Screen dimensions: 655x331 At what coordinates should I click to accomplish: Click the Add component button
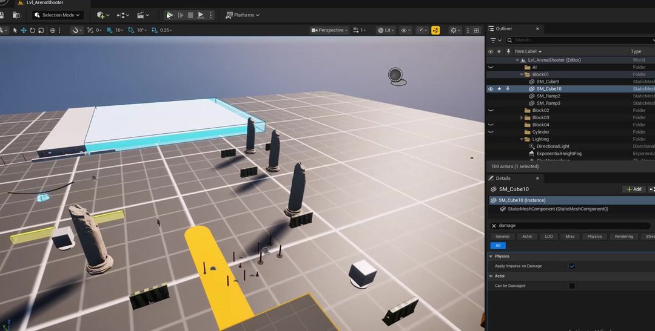[x=634, y=189]
